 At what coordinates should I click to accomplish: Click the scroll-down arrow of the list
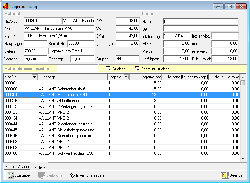pyautogui.click(x=243, y=159)
